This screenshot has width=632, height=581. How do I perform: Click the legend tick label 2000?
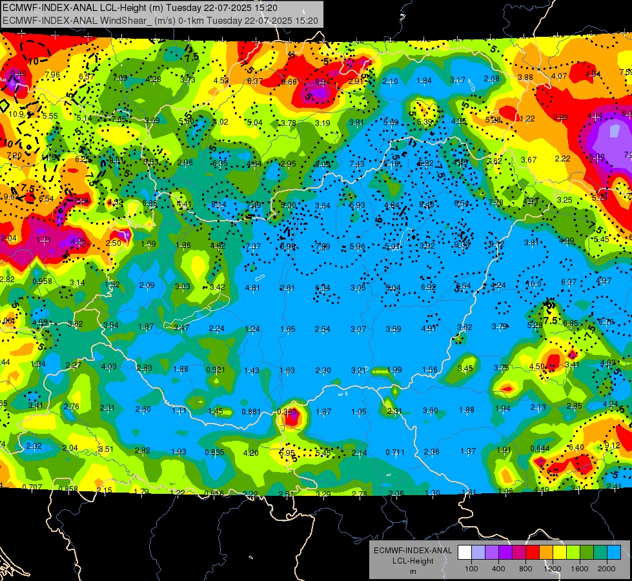point(606,569)
